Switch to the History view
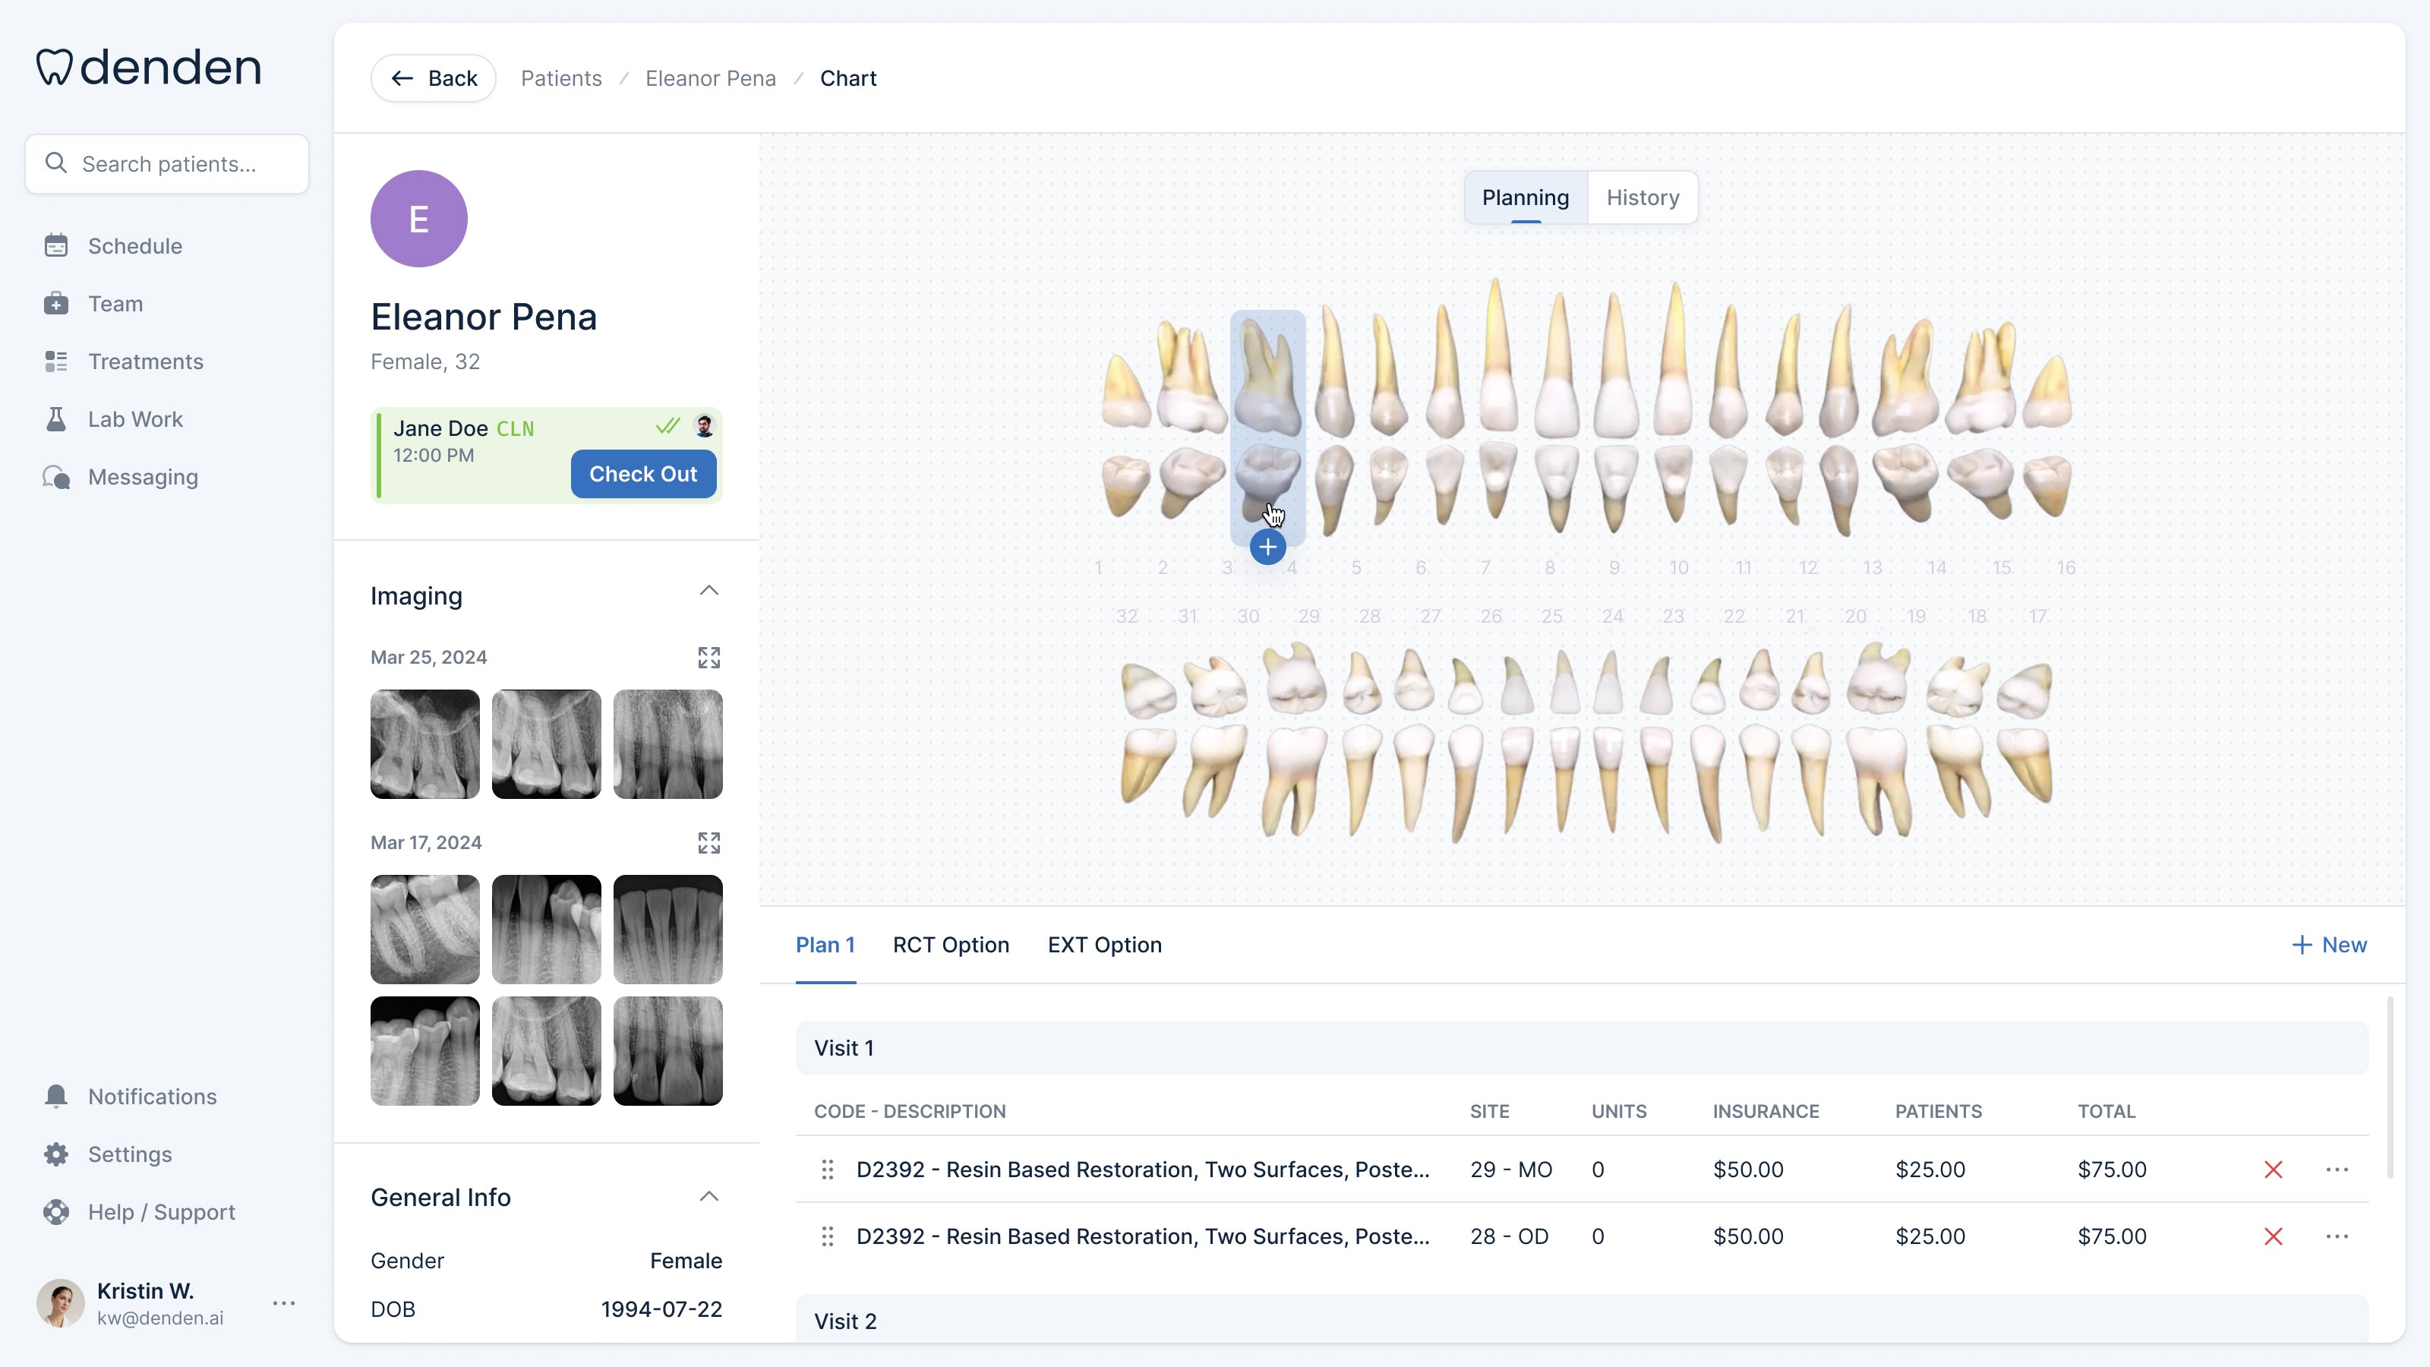 click(1643, 198)
